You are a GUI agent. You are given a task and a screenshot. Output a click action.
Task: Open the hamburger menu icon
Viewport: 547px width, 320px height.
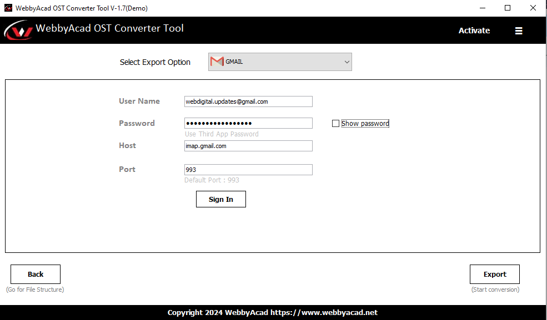518,31
